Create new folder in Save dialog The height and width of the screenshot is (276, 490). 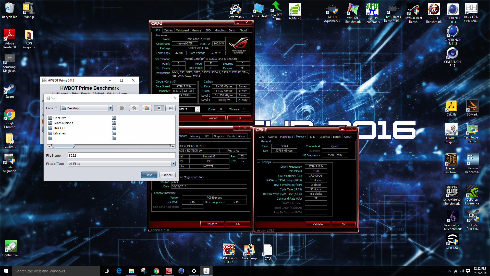146,108
